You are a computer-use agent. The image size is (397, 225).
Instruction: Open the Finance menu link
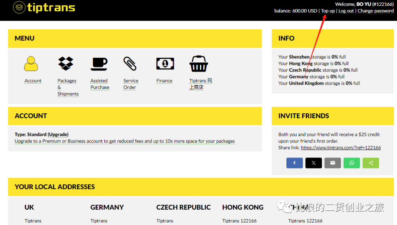tap(164, 81)
